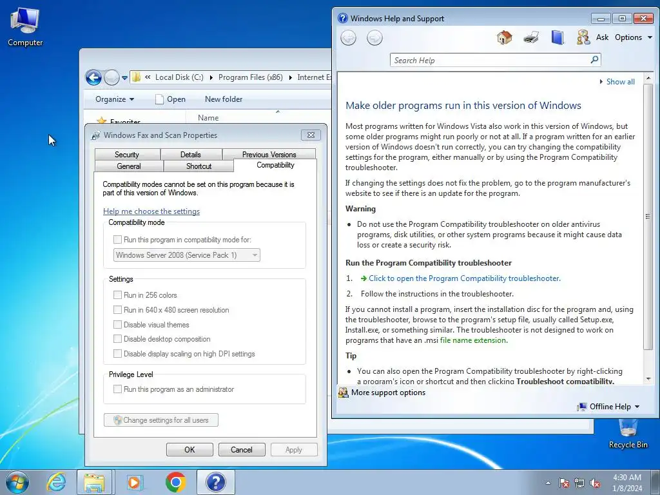Select the Compatibility tab
This screenshot has width=660, height=495.
click(x=275, y=165)
